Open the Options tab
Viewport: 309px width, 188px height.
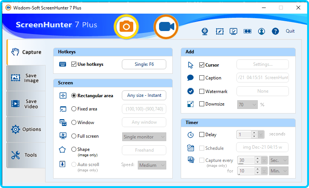[x=26, y=129]
